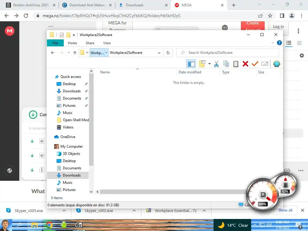Select Quick access in navigation pane
The image size is (308, 231).
70,77
